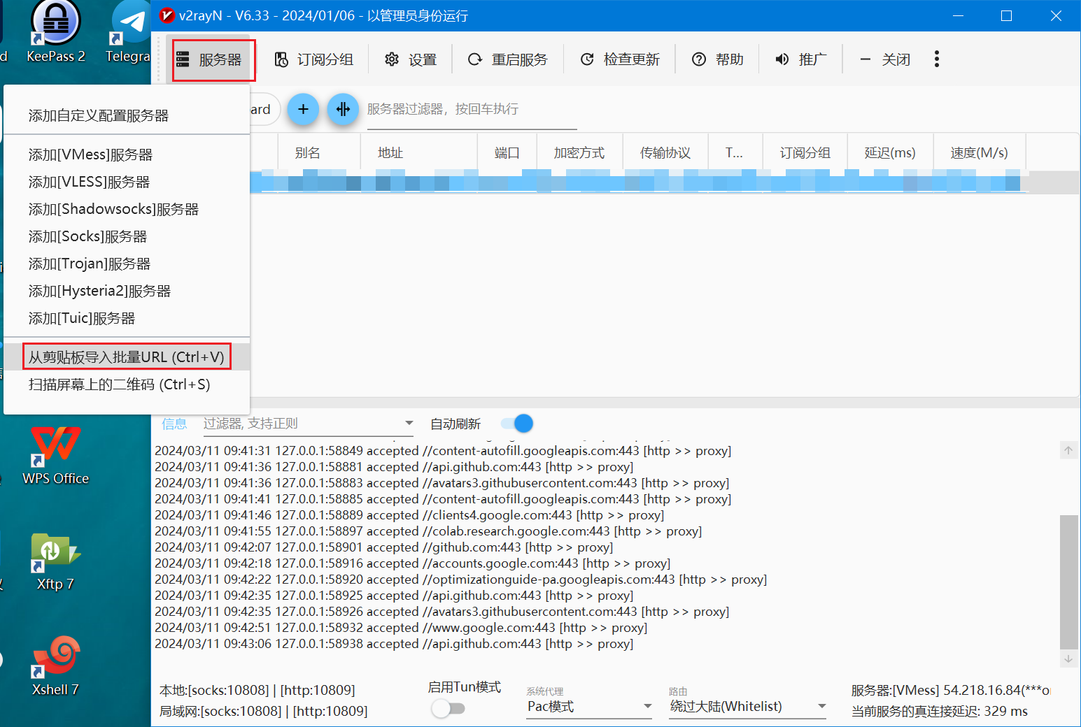Screen dimensions: 1081x727
Task: Click the log panel scrollbar thumb
Action: click(1068, 582)
